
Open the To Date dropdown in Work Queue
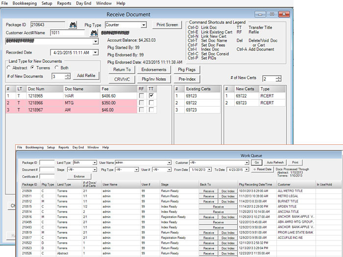pyautogui.click(x=247, y=169)
